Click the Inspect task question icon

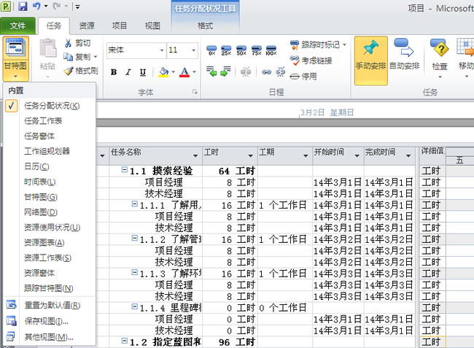(x=438, y=48)
